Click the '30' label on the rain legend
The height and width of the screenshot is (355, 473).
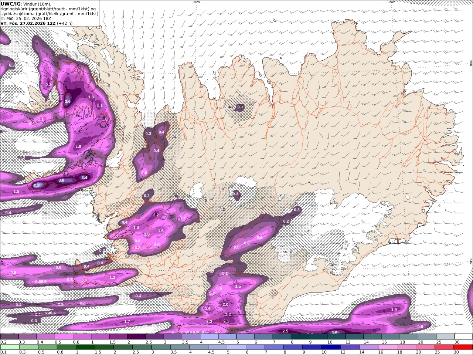point(457,352)
